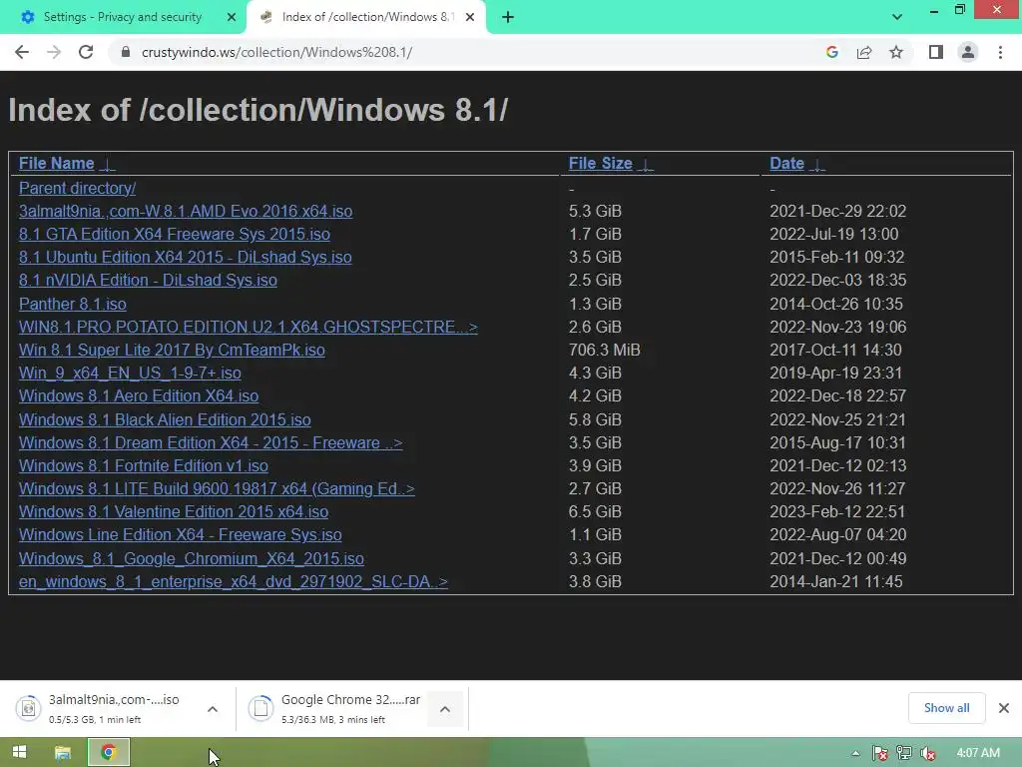Viewport: 1022px width, 767px height.
Task: Click Show all downloads
Action: pyautogui.click(x=946, y=708)
